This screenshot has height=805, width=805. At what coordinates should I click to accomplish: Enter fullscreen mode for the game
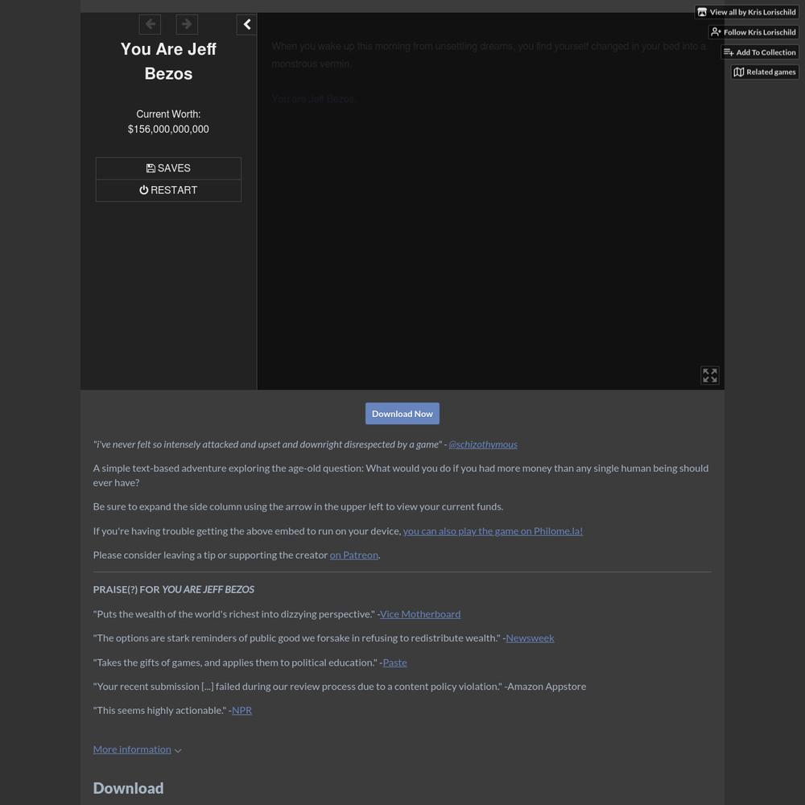pos(709,375)
